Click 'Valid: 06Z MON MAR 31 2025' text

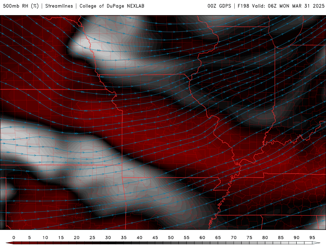[288, 6]
